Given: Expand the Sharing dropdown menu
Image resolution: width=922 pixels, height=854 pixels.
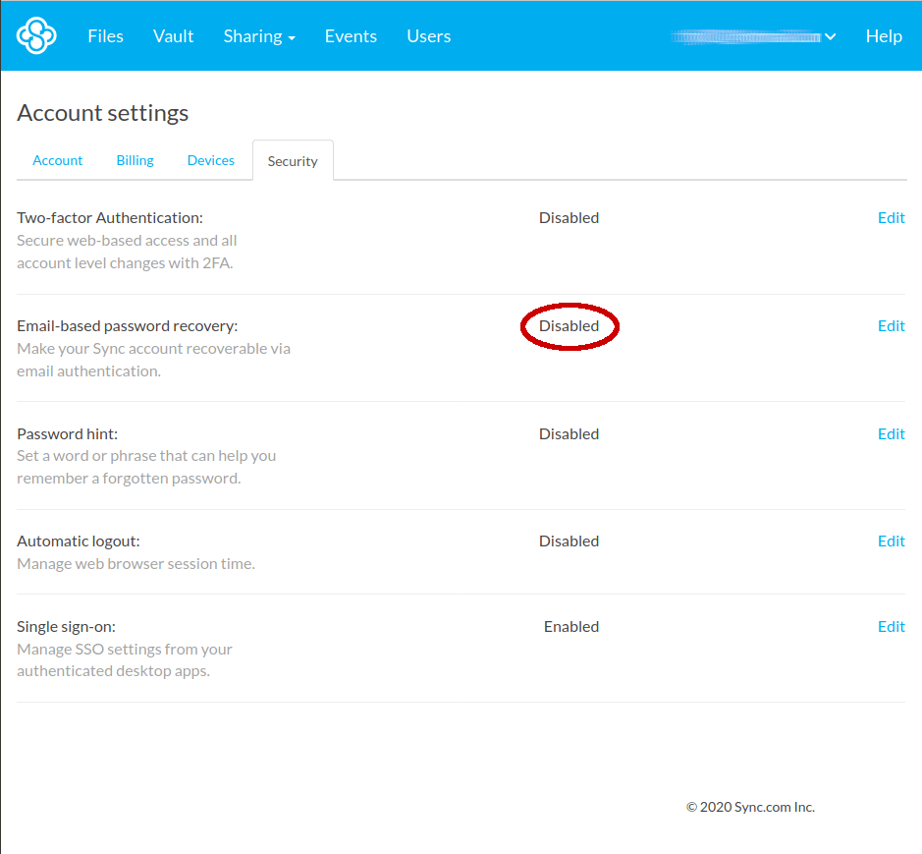Looking at the screenshot, I should pos(259,36).
